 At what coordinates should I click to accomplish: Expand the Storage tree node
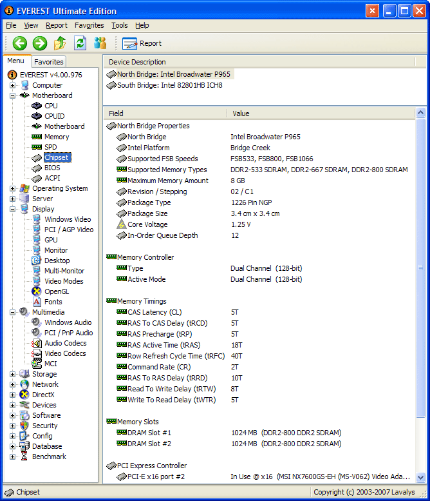12,374
